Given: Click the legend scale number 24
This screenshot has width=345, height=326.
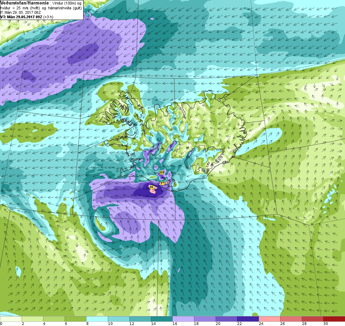Looking at the screenshot, I should point(261,324).
